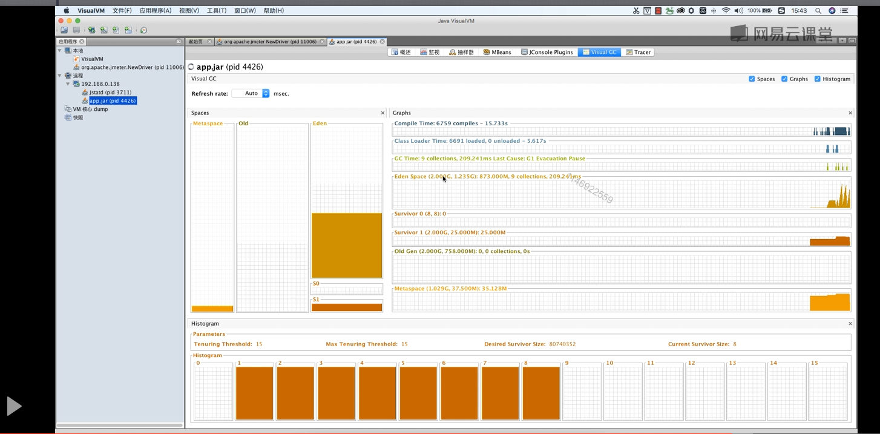Click the Siri icon in the menu bar
Screen dimensions: 880x434
832,10
